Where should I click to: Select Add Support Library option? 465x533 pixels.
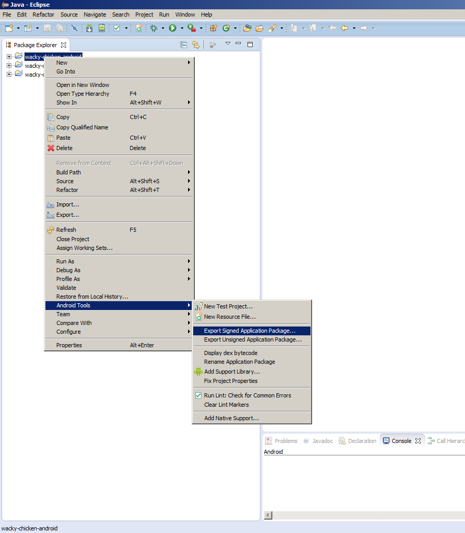tap(252, 372)
